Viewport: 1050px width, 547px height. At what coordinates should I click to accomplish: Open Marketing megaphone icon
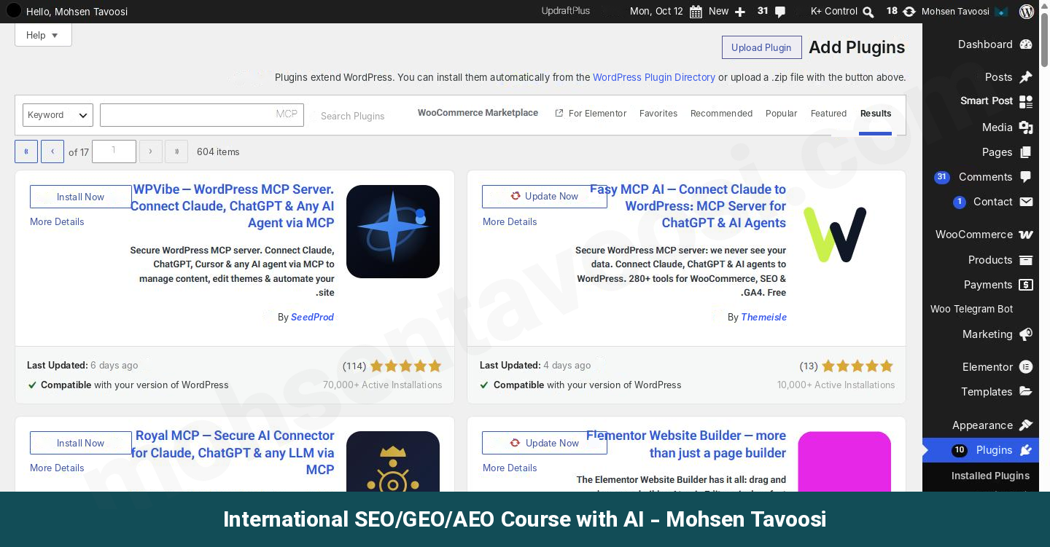point(1026,334)
